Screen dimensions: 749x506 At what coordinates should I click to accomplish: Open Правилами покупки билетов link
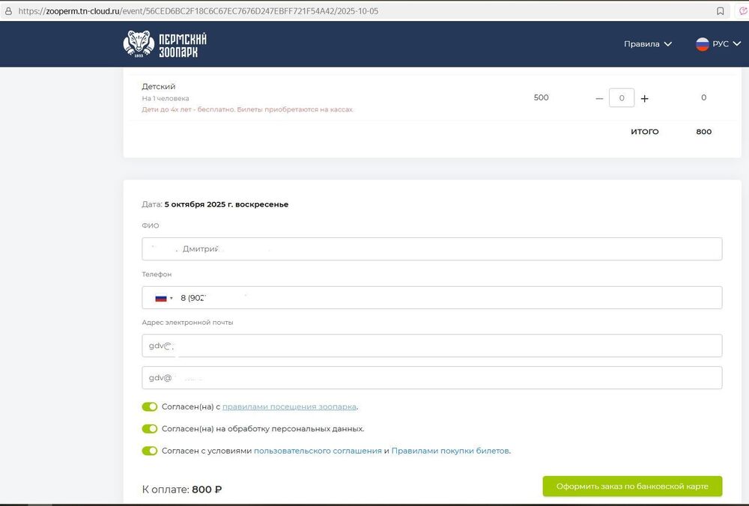pos(450,451)
